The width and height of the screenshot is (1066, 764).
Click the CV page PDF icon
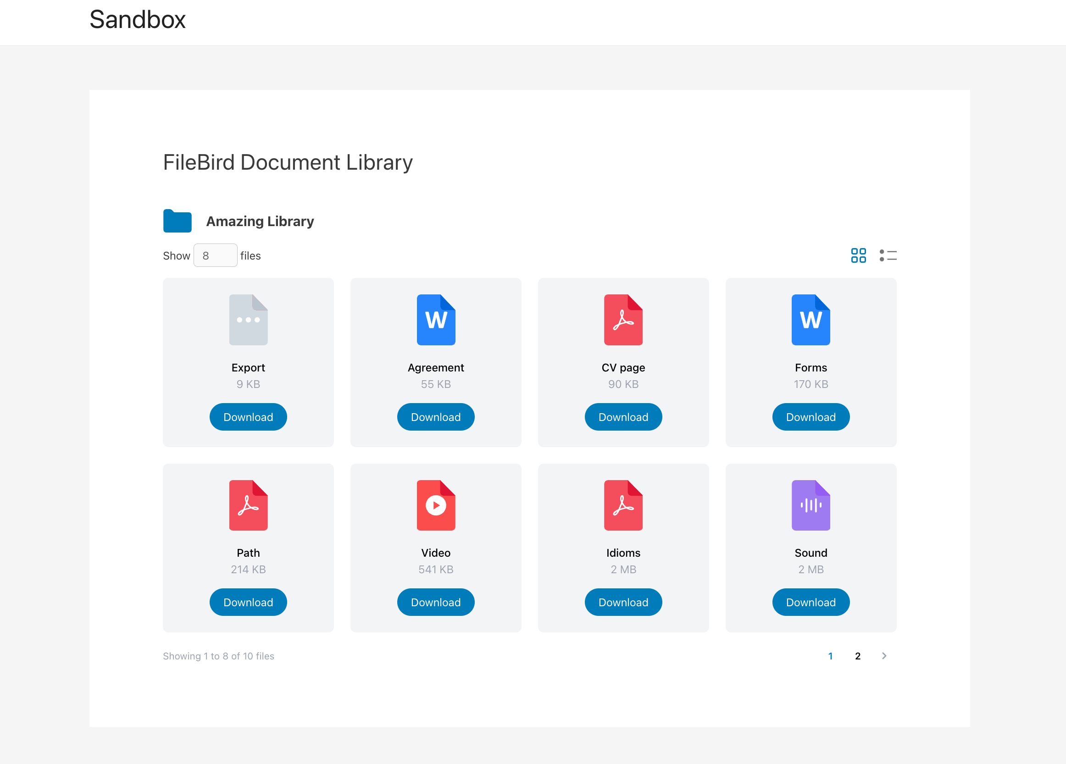(623, 320)
